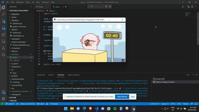This screenshot has height=112, width=199.
Task: Select the Python Debug Console terminal
Action: point(165,82)
